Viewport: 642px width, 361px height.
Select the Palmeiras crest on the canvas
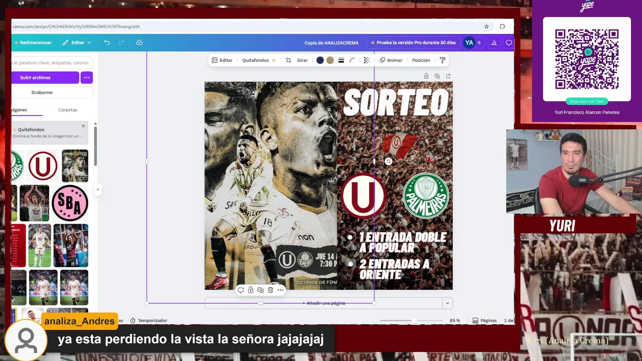[426, 196]
